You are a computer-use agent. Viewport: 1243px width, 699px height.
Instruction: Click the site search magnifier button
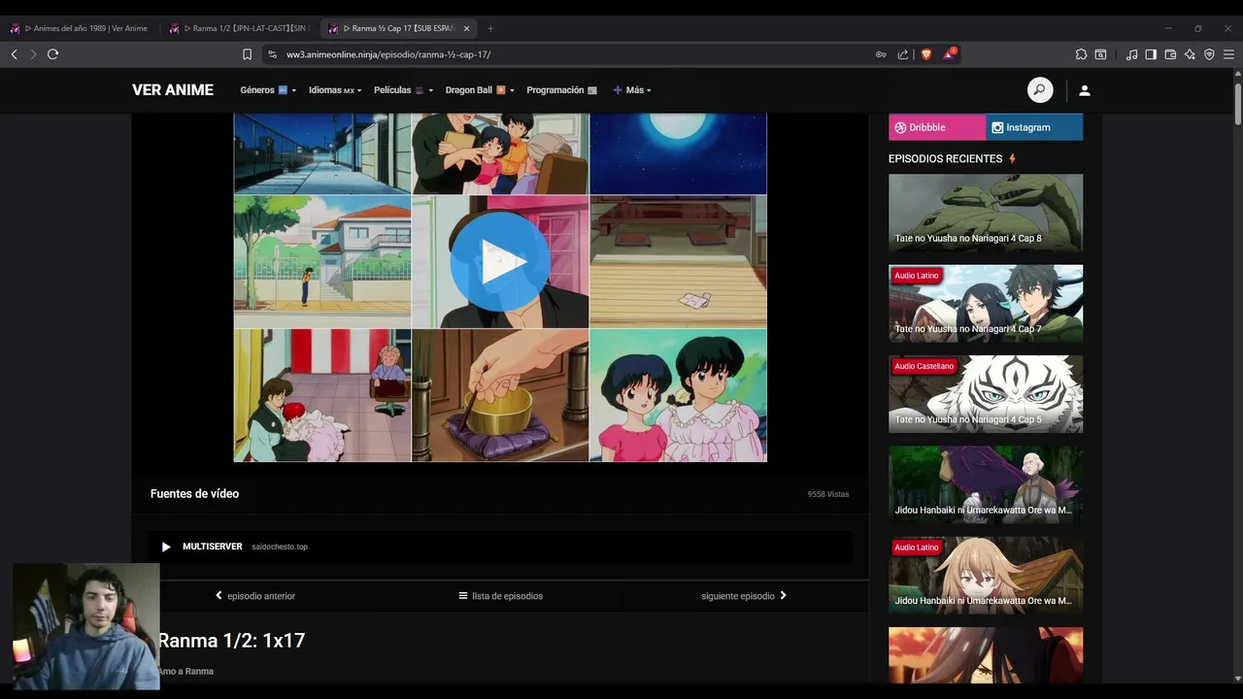1040,90
